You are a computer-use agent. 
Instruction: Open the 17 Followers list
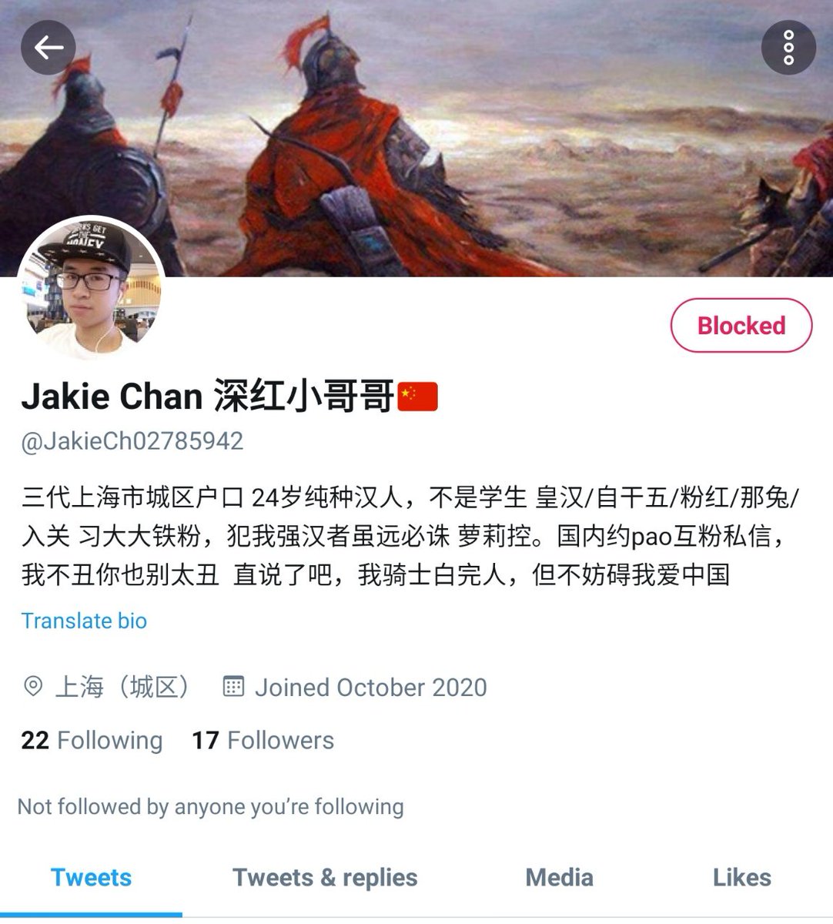tap(263, 741)
